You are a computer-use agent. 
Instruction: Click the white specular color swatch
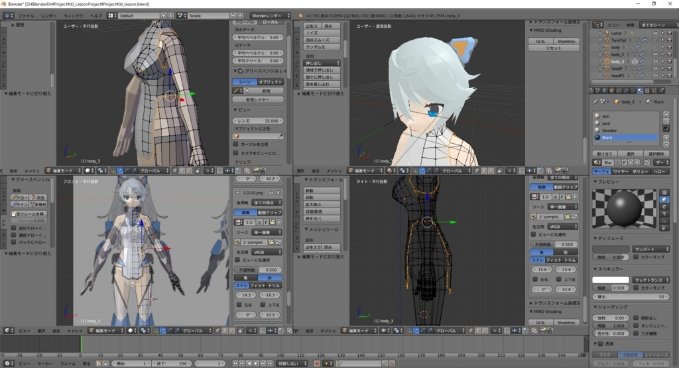[611, 280]
